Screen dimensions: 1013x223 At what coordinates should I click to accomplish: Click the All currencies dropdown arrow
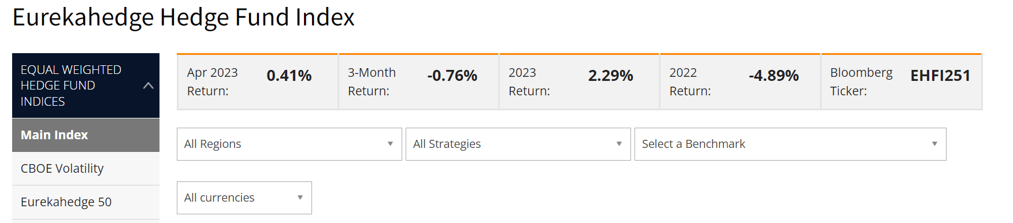tap(300, 198)
